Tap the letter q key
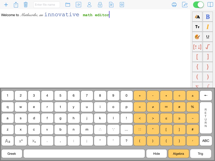Viewport: 215px width, 161px height. pyautogui.click(x=8, y=107)
